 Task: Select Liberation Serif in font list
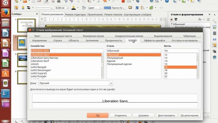(40, 61)
